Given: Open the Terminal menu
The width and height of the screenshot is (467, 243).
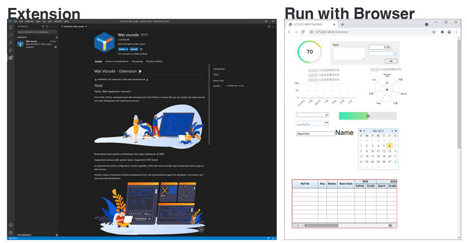Looking at the screenshot, I should click(58, 21).
